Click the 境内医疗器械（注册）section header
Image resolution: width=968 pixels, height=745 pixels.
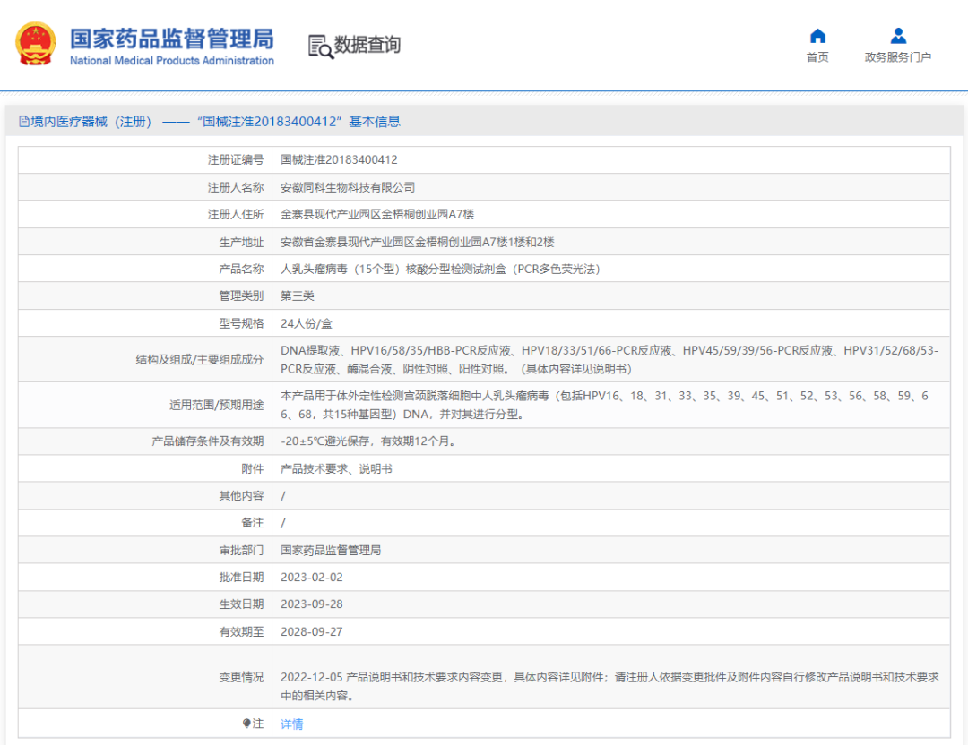click(x=91, y=122)
